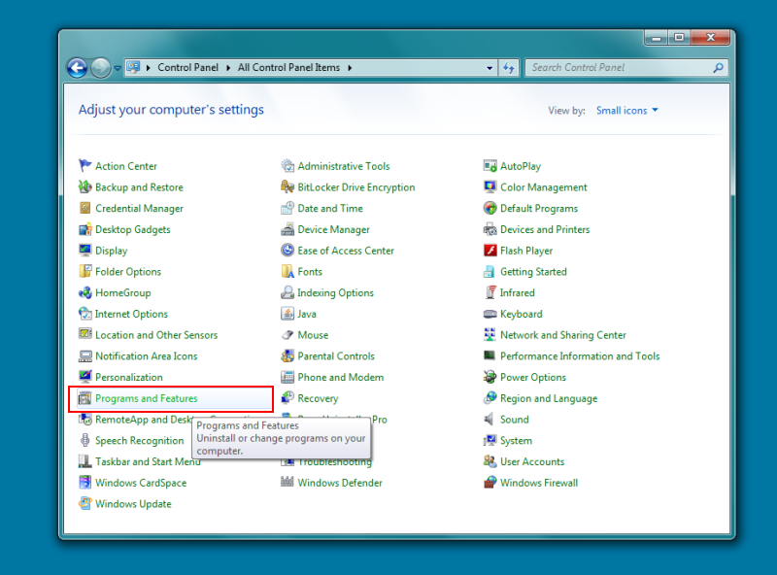Open Performance Information and Tools link
Screen dimensions: 777x575
coord(580,355)
